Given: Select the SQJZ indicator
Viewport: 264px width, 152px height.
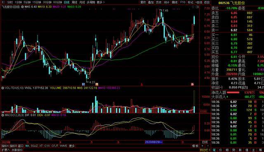Looking at the screenshot, I should click(x=34, y=146).
